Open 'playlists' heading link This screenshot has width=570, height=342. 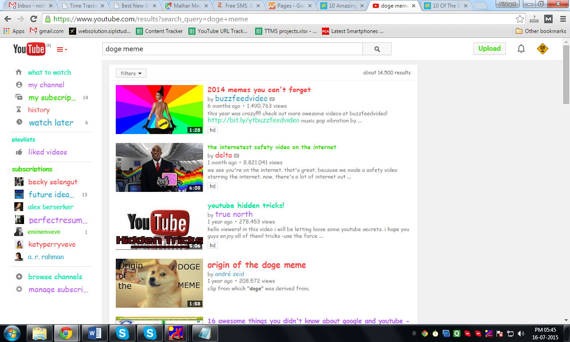pos(24,140)
